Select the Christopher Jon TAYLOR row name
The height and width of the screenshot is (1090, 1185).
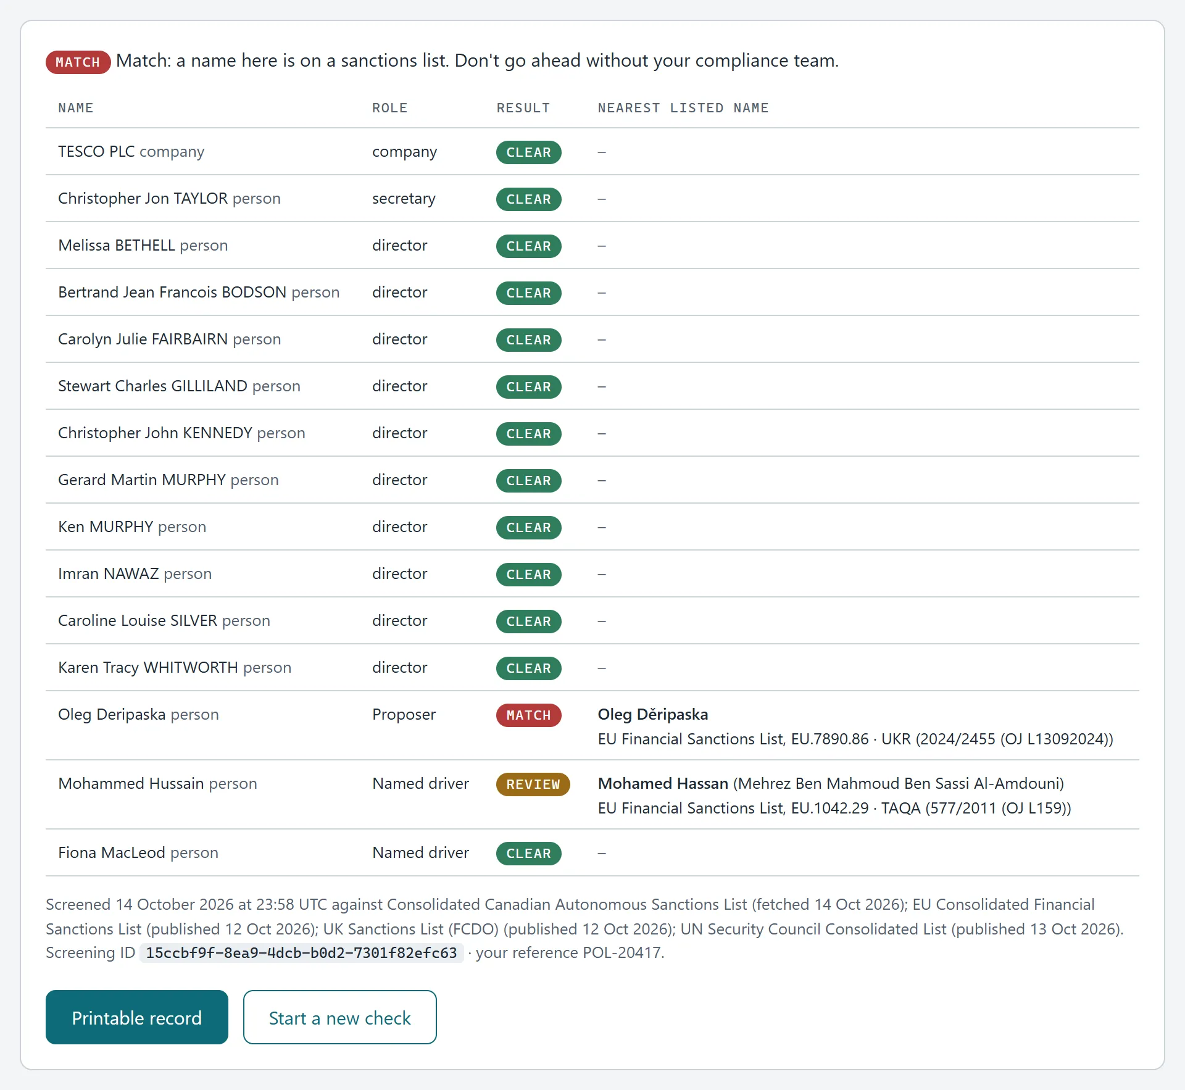coord(143,198)
